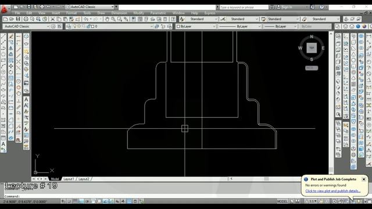
Task: Click the Sign In button
Action: pos(284,7)
